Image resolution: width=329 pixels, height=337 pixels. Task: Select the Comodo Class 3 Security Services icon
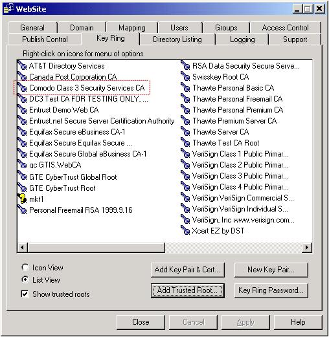[x=22, y=87]
